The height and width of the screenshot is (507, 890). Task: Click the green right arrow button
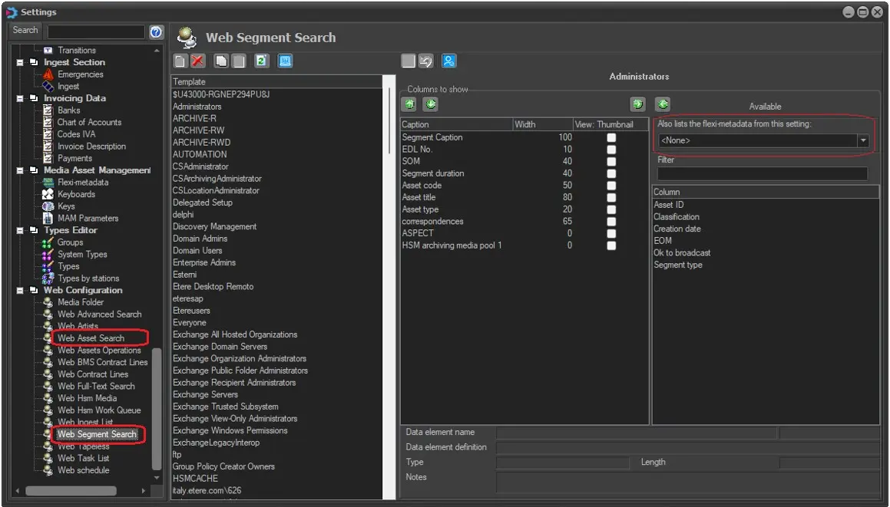click(637, 104)
